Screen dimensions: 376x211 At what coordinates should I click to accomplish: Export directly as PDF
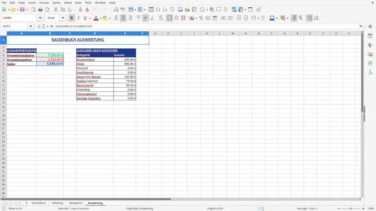(33, 10)
